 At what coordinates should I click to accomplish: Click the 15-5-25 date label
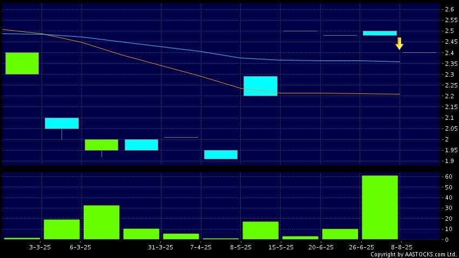[281, 247]
